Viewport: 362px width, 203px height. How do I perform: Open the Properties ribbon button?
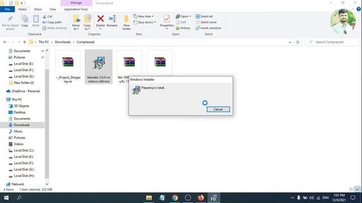pos(167,21)
